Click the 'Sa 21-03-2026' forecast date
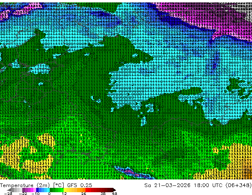 pyautogui.click(x=167, y=185)
